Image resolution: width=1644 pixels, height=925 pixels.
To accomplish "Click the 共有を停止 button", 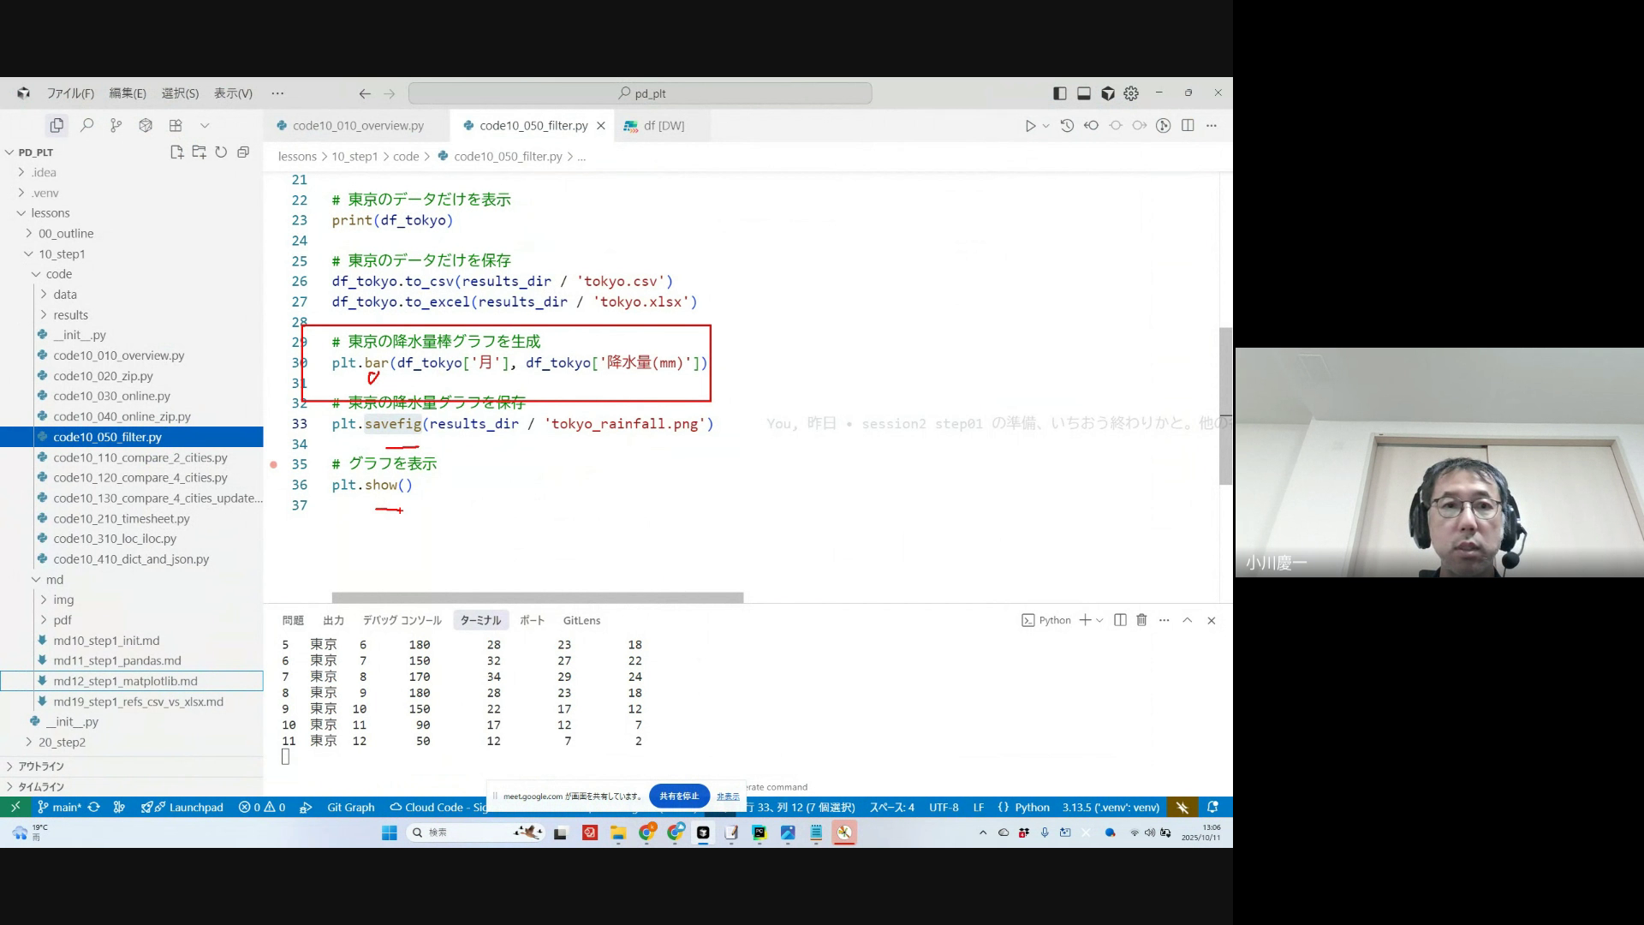I will [679, 796].
